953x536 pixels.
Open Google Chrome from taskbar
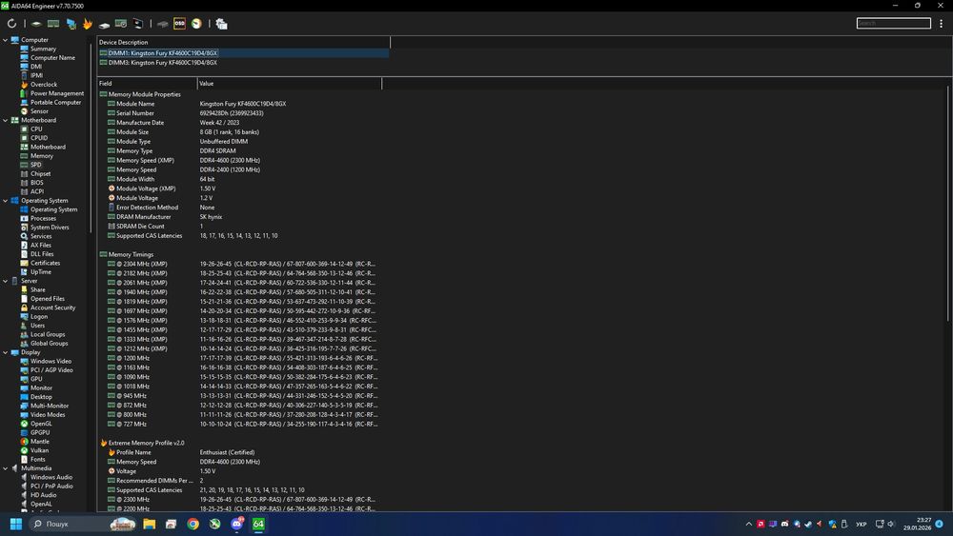[x=193, y=524]
